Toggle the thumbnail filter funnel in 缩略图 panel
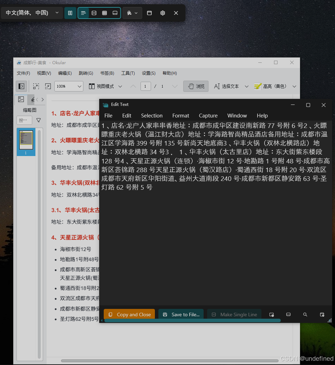335x365 pixels. pos(39,120)
